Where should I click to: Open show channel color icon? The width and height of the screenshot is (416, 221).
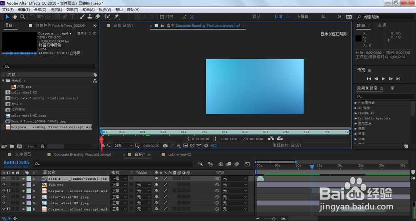coord(178,146)
